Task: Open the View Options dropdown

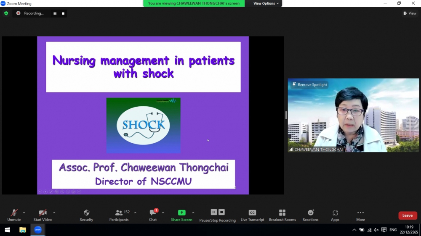Action: click(266, 3)
